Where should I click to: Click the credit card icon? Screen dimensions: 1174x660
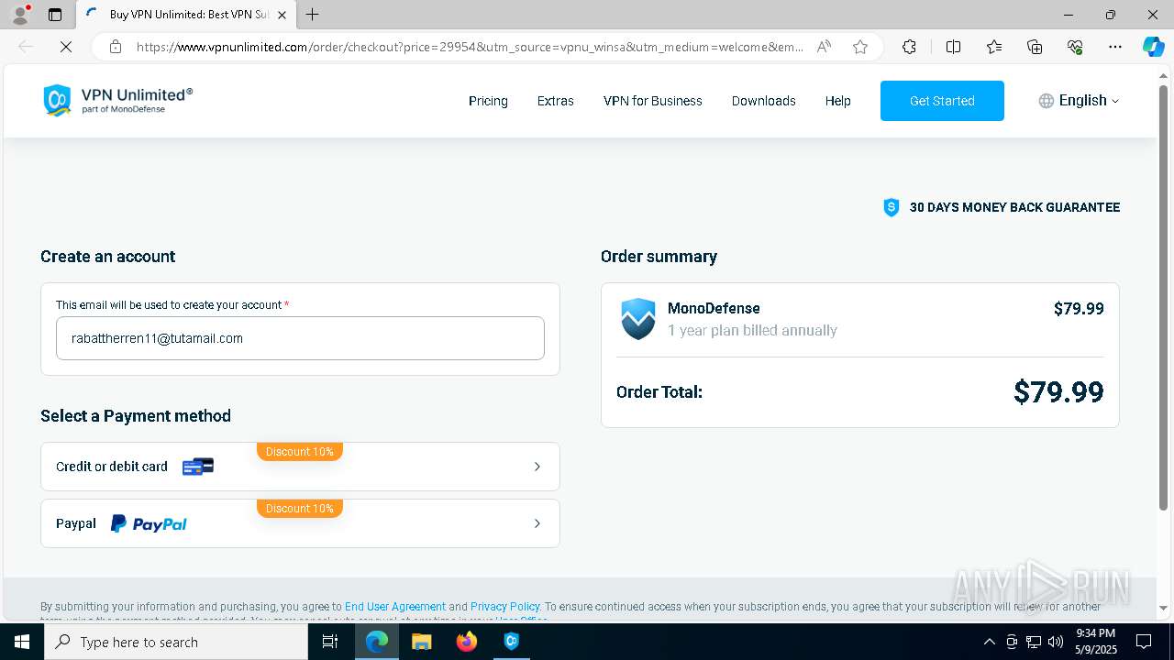point(198,467)
